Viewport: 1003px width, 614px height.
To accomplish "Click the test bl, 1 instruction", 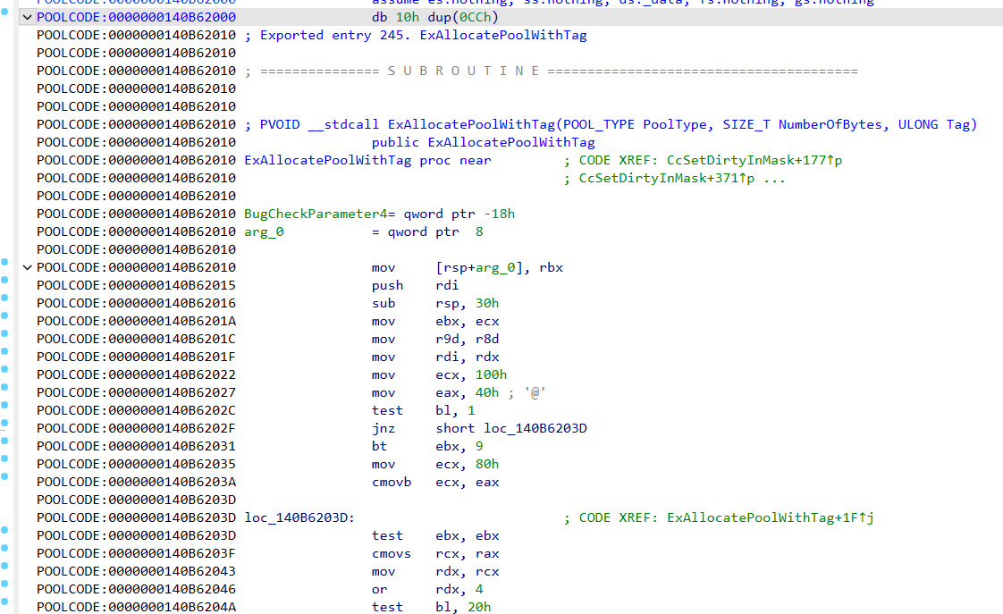I will (424, 411).
